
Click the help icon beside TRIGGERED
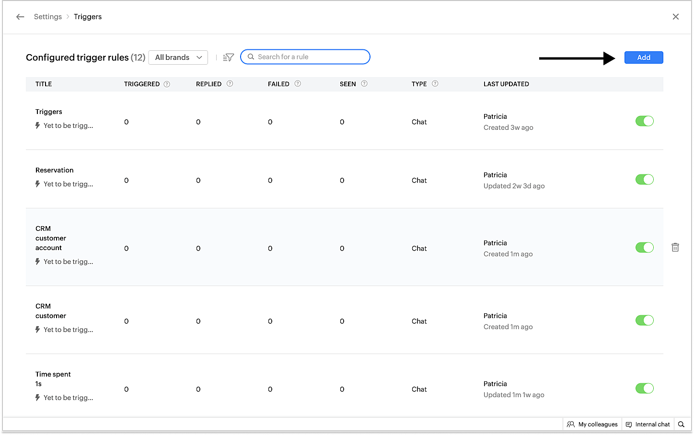(167, 84)
